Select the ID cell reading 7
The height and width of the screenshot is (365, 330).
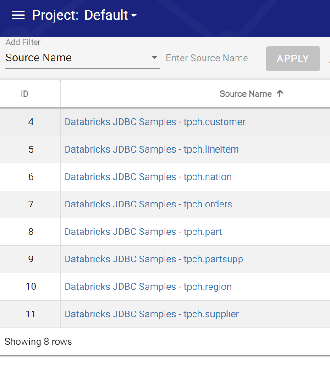tap(31, 204)
